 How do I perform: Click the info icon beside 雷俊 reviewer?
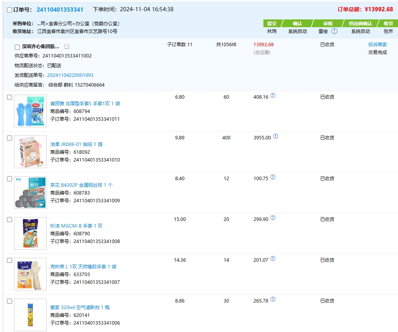coord(334,31)
